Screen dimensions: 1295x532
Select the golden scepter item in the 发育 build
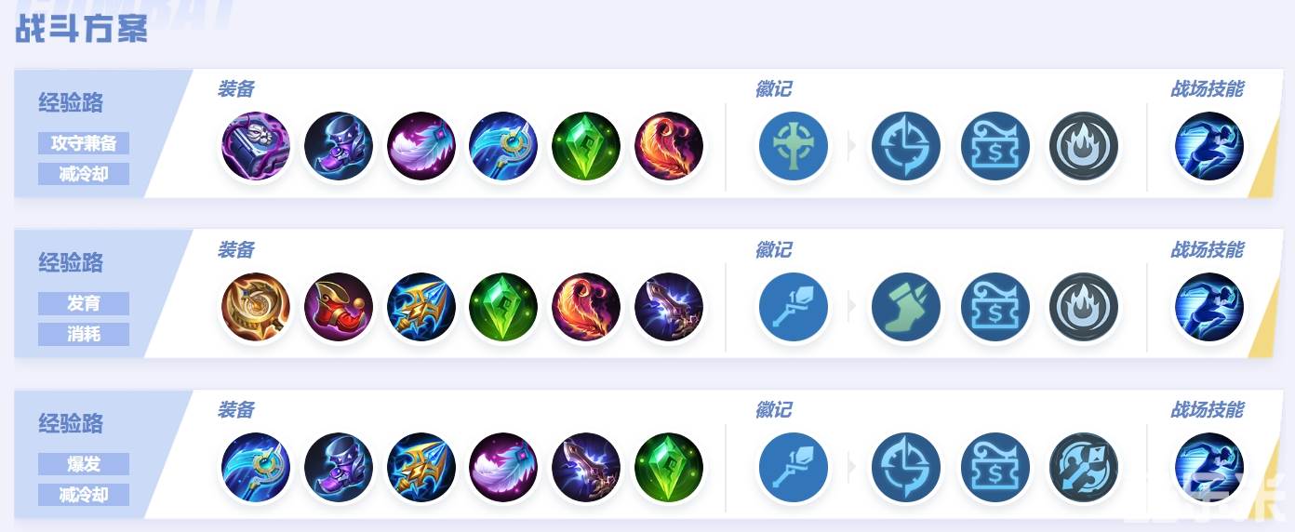click(256, 308)
